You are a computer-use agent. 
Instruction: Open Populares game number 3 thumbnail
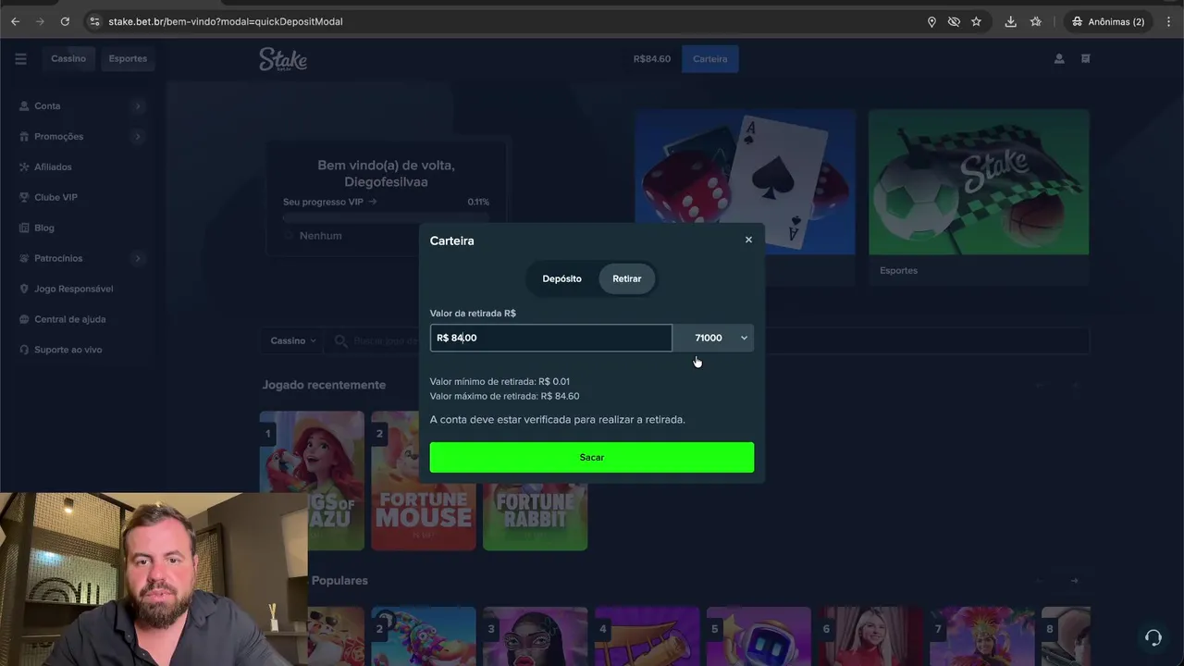[535, 636]
